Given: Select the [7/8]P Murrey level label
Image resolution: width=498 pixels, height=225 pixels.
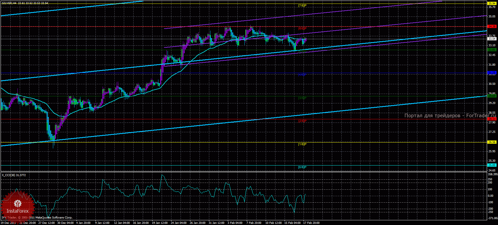Looking at the screenshot, I should 302,6.
